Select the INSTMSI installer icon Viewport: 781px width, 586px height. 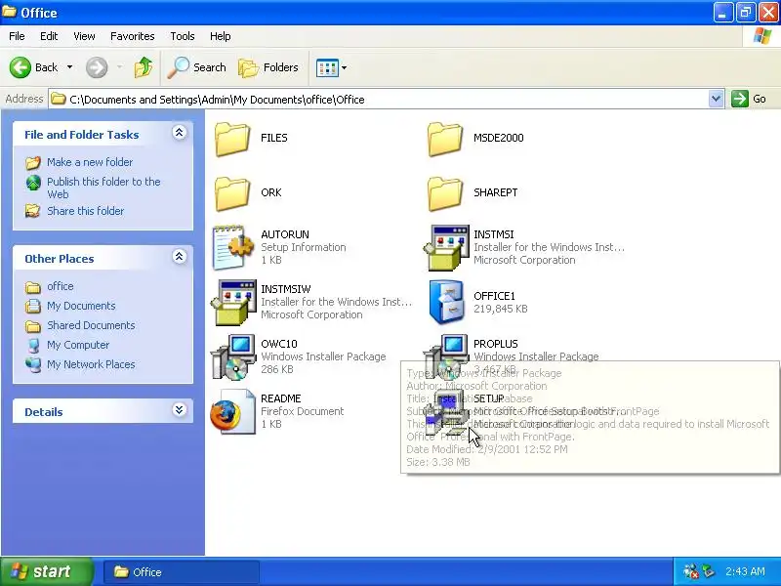(x=446, y=248)
